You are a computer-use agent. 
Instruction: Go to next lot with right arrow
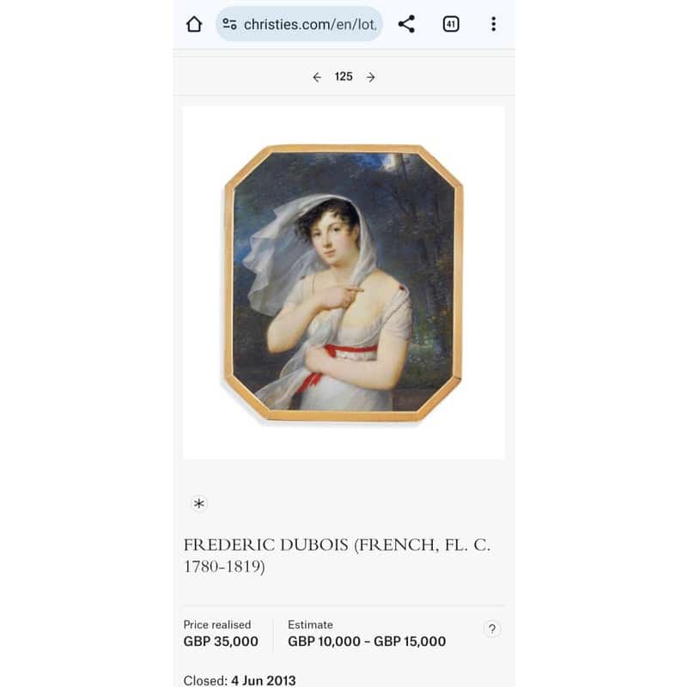tap(371, 77)
